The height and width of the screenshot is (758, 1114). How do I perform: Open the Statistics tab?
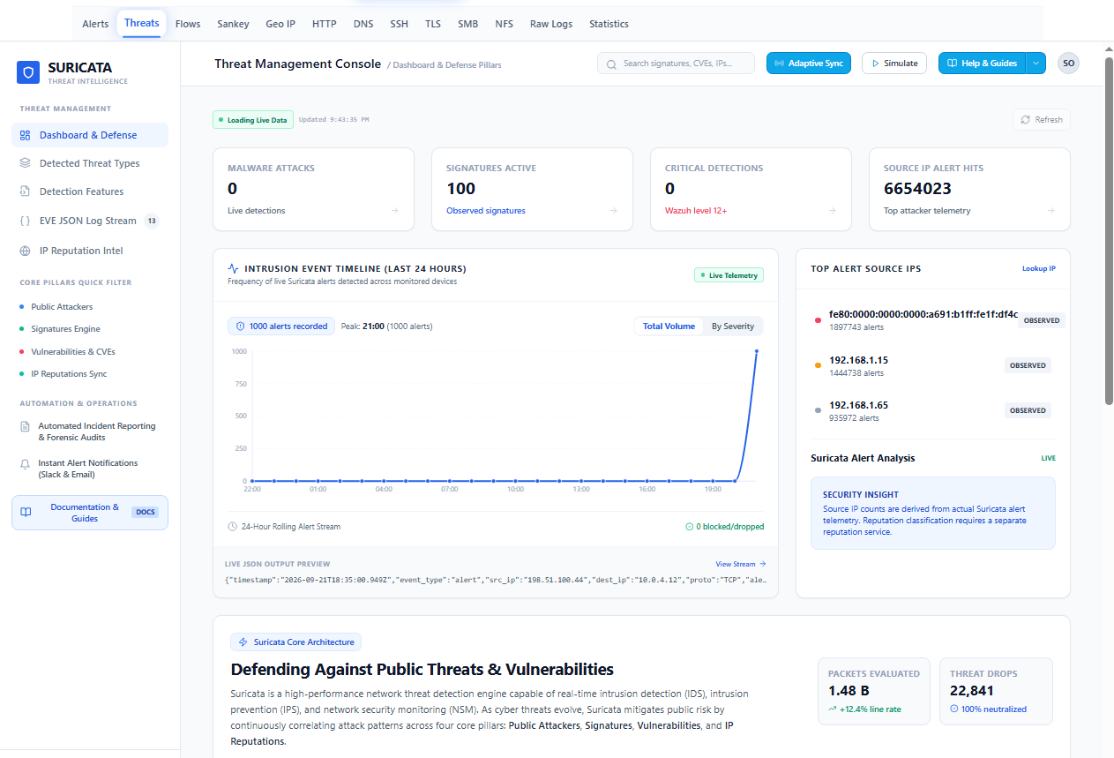point(609,24)
